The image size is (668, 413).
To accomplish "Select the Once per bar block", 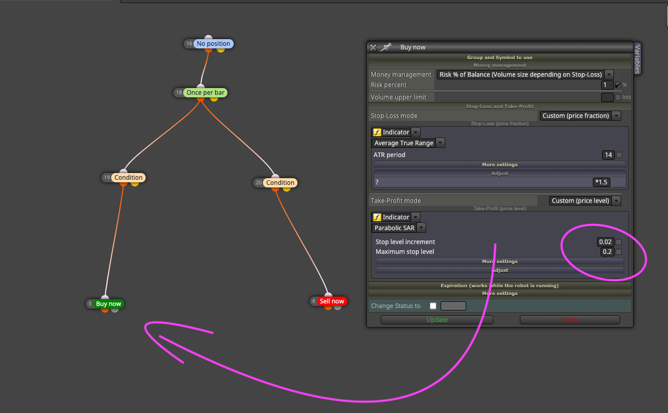I will pos(205,93).
